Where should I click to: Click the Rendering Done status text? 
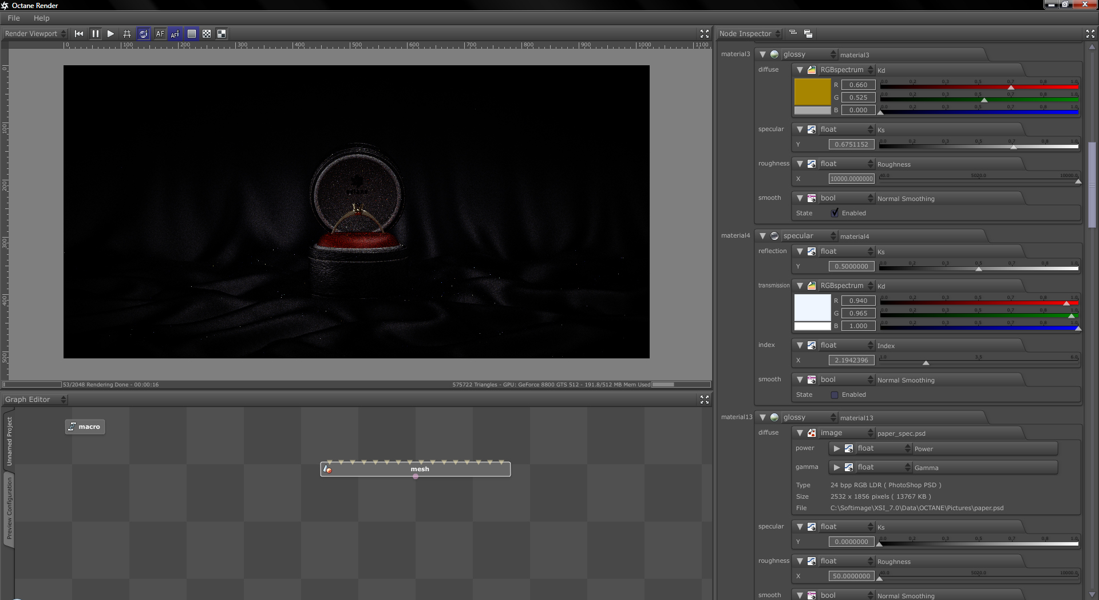pos(110,385)
